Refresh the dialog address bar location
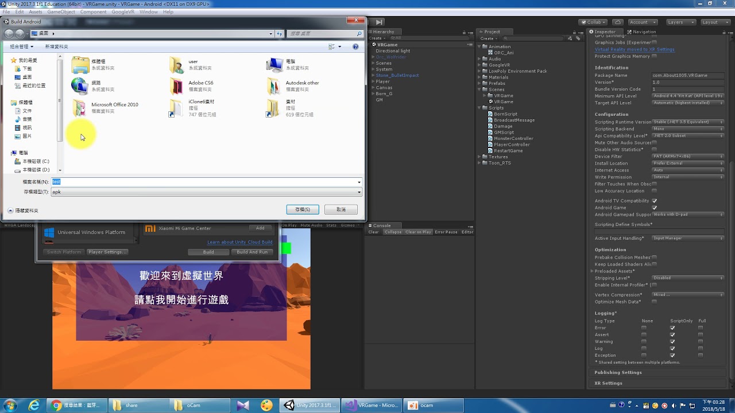This screenshot has width=735, height=413. pyautogui.click(x=280, y=34)
